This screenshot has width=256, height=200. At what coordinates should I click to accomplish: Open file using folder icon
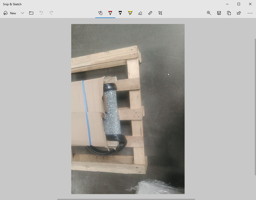click(31, 13)
